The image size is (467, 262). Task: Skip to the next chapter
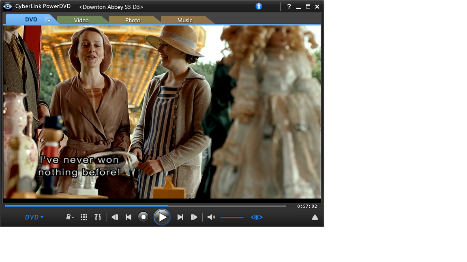(180, 217)
